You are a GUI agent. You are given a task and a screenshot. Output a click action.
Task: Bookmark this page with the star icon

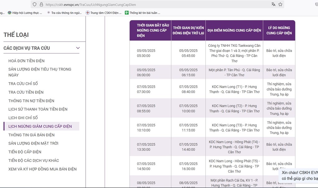tap(280, 4)
